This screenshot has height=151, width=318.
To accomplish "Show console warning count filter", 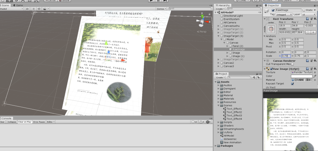I will point(202,122).
